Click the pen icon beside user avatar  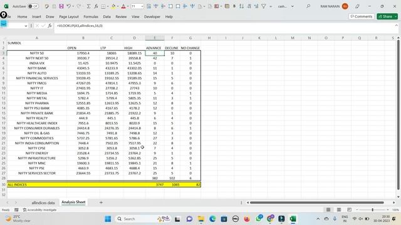click(357, 6)
